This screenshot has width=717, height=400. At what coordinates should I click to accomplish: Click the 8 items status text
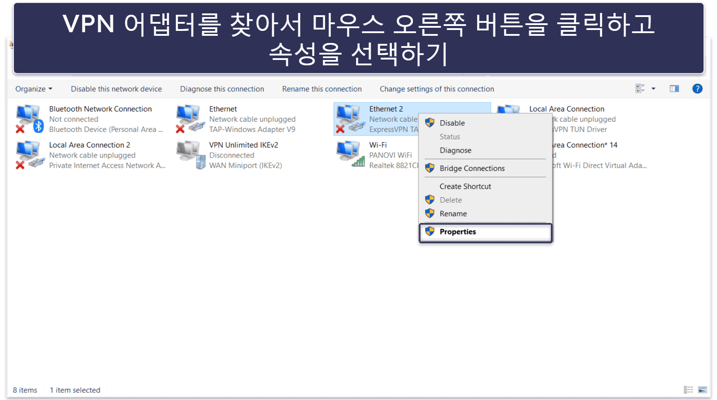tap(25, 390)
